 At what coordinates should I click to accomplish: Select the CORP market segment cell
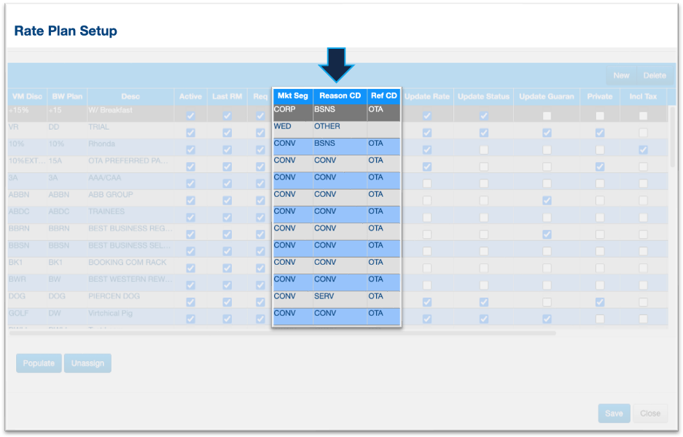coord(292,110)
